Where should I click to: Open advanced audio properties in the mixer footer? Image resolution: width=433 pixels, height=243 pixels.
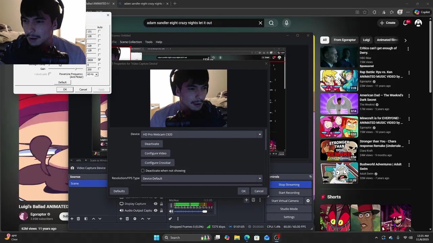tap(170, 219)
